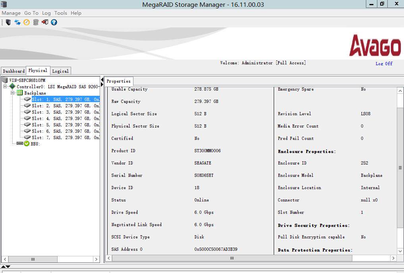This screenshot has height=273, width=404.
Task: Select Slot 2 SAS drive row
Action: click(66, 106)
